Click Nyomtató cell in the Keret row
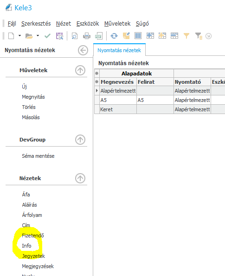The width and height of the screenshot is (225, 276). (193, 109)
